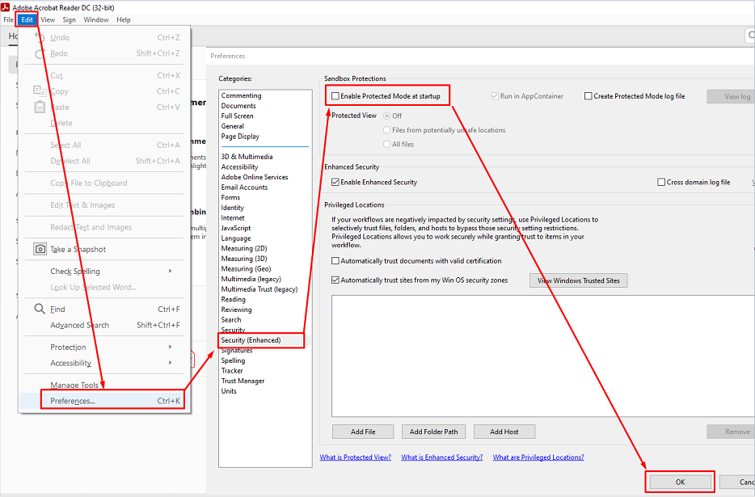Click the magnifier icon next to Find
The height and width of the screenshot is (497, 755).
point(39,309)
